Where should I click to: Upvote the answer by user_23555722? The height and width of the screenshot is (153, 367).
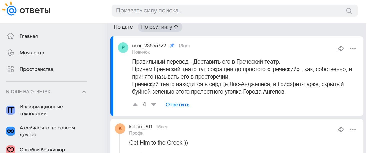coord(135,105)
